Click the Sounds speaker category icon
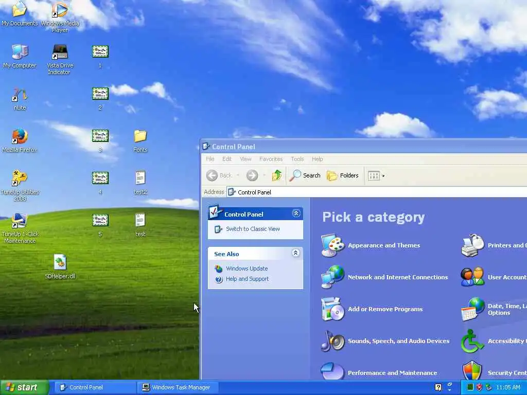The image size is (527, 395). tap(332, 341)
